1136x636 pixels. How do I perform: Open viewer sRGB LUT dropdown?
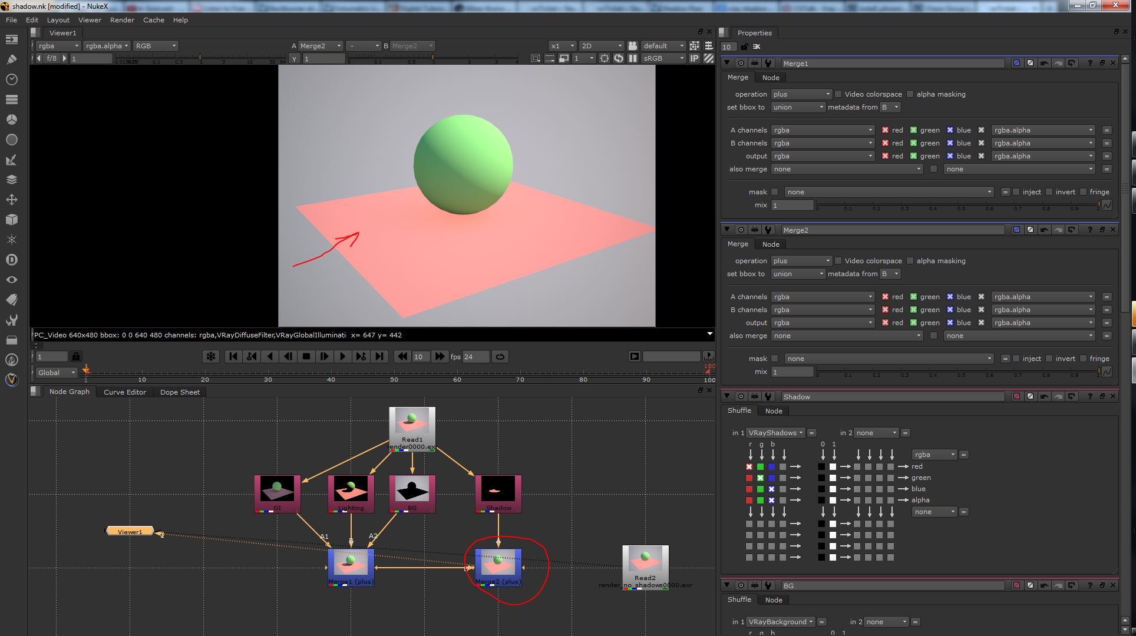pos(663,58)
